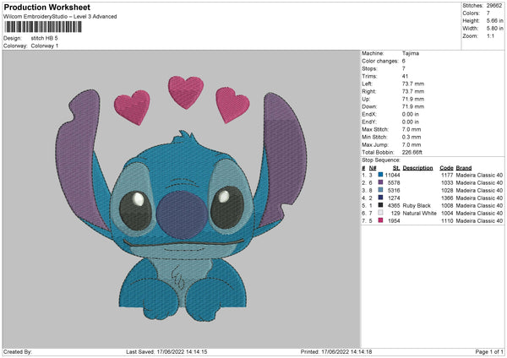507x358 pixels.
Task: Pick the pink swatch for stop 7
Action: [380, 220]
